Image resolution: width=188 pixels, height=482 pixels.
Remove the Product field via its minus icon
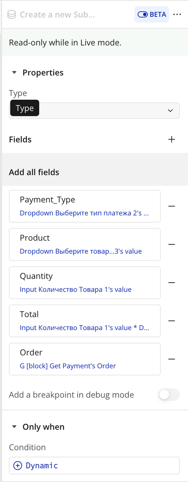pos(171,244)
